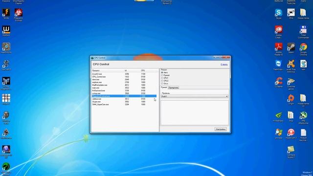Screen dimensions: 313x176
Task: Open the Camtasia Studio 7 shortcut
Action: coord(291,152)
